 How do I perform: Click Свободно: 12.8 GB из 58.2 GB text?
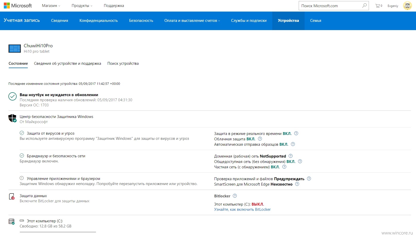pyautogui.click(x=46, y=226)
